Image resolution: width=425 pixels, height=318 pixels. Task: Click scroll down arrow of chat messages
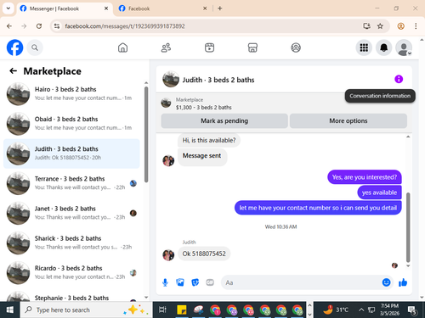pyautogui.click(x=408, y=266)
